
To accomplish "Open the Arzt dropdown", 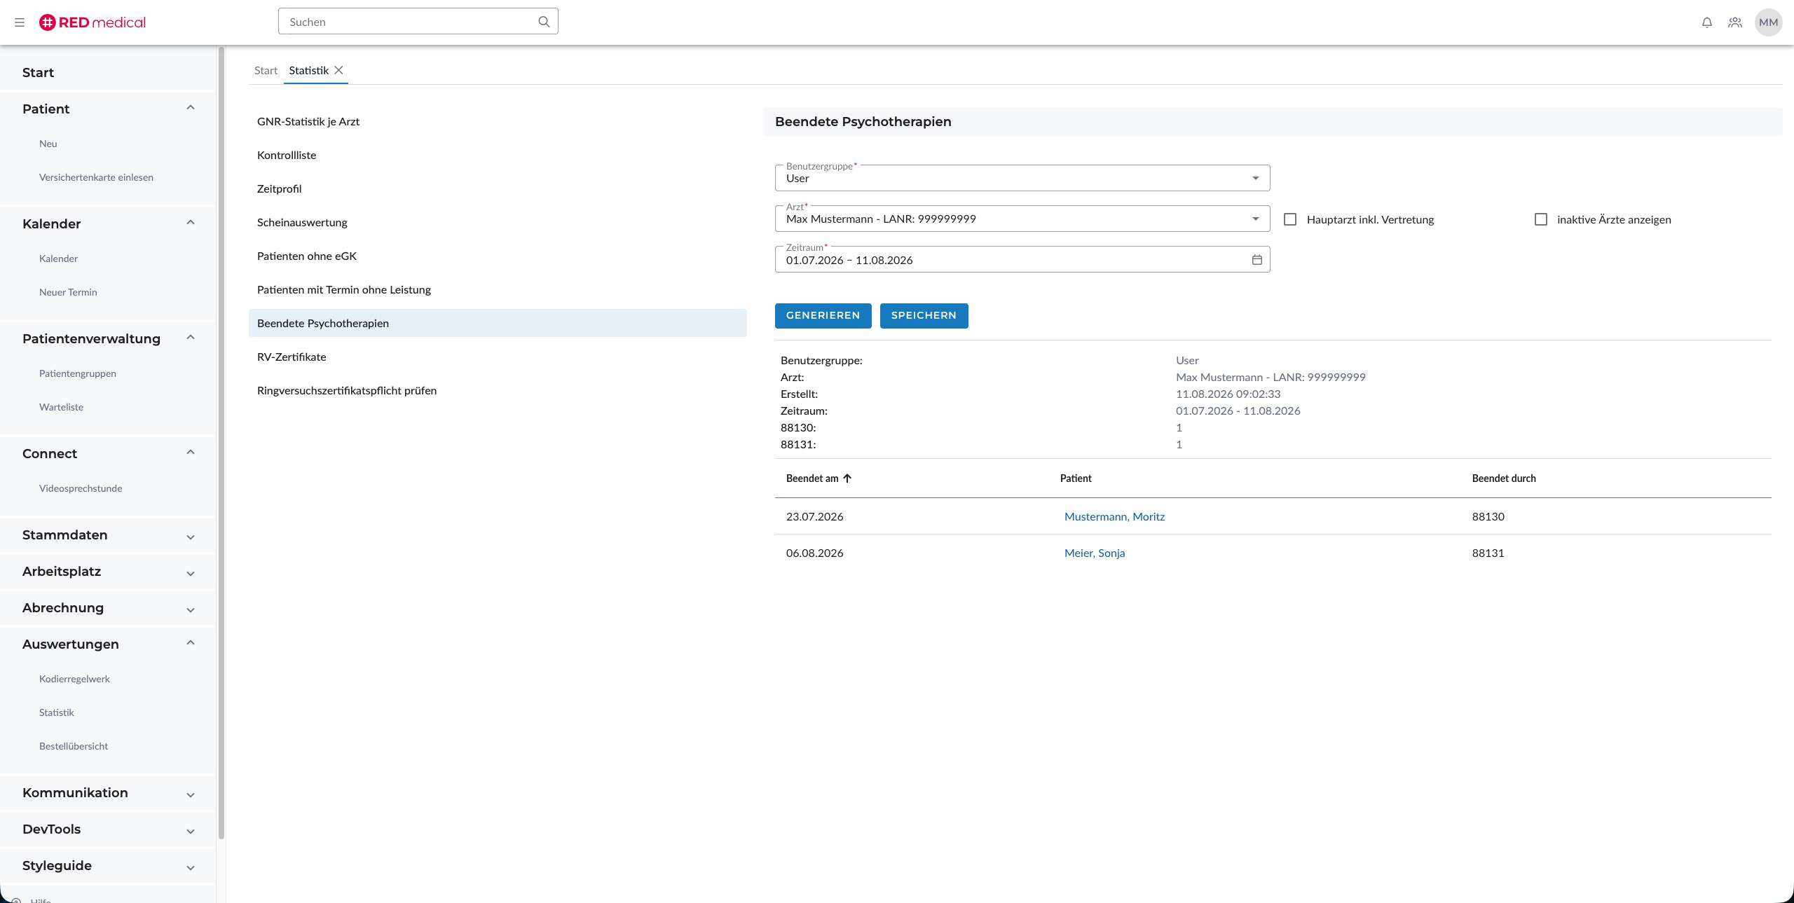I will 1022,219.
